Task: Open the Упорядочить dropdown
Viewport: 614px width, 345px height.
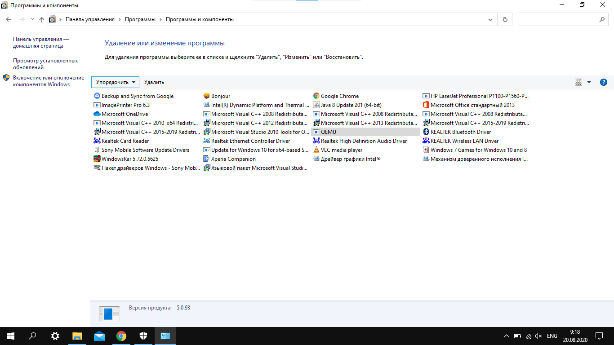Action: [x=116, y=82]
